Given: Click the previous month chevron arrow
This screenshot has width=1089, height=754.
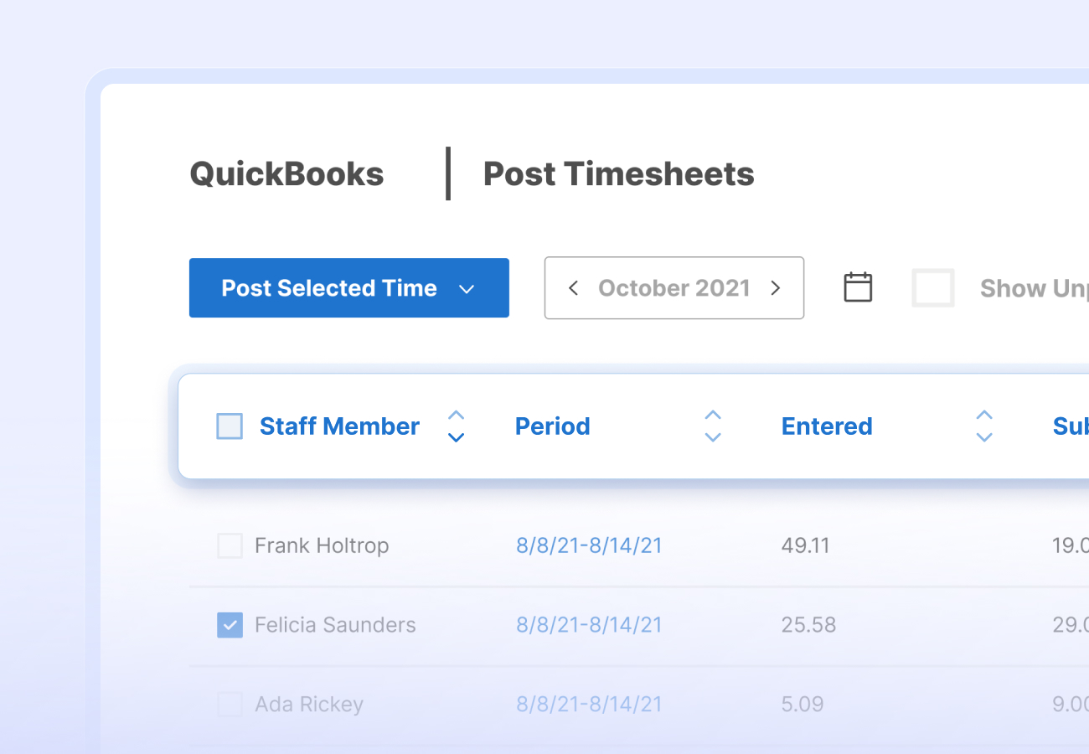Looking at the screenshot, I should (x=573, y=287).
